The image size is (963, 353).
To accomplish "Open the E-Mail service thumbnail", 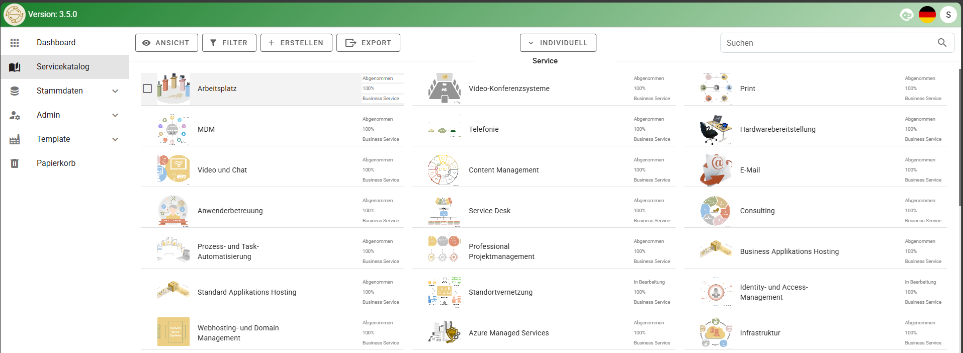I will tap(716, 170).
